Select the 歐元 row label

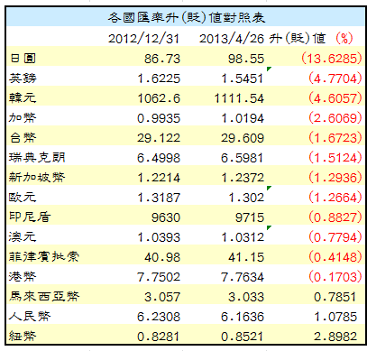pos(23,198)
